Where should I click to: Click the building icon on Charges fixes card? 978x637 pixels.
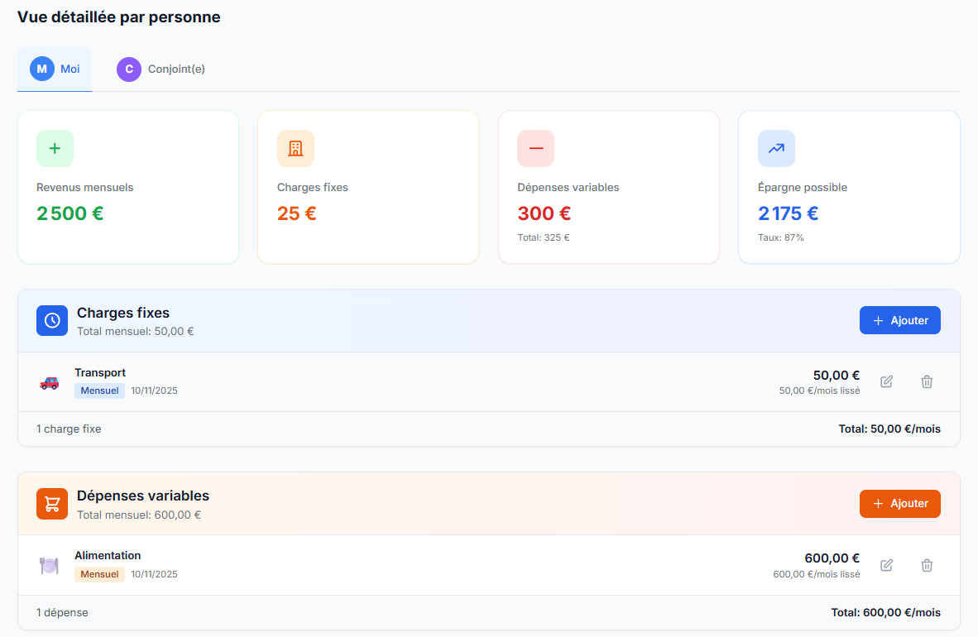click(295, 148)
